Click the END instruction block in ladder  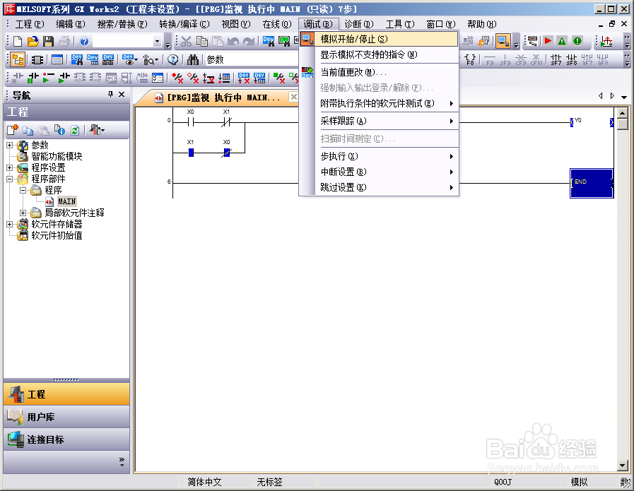click(592, 183)
